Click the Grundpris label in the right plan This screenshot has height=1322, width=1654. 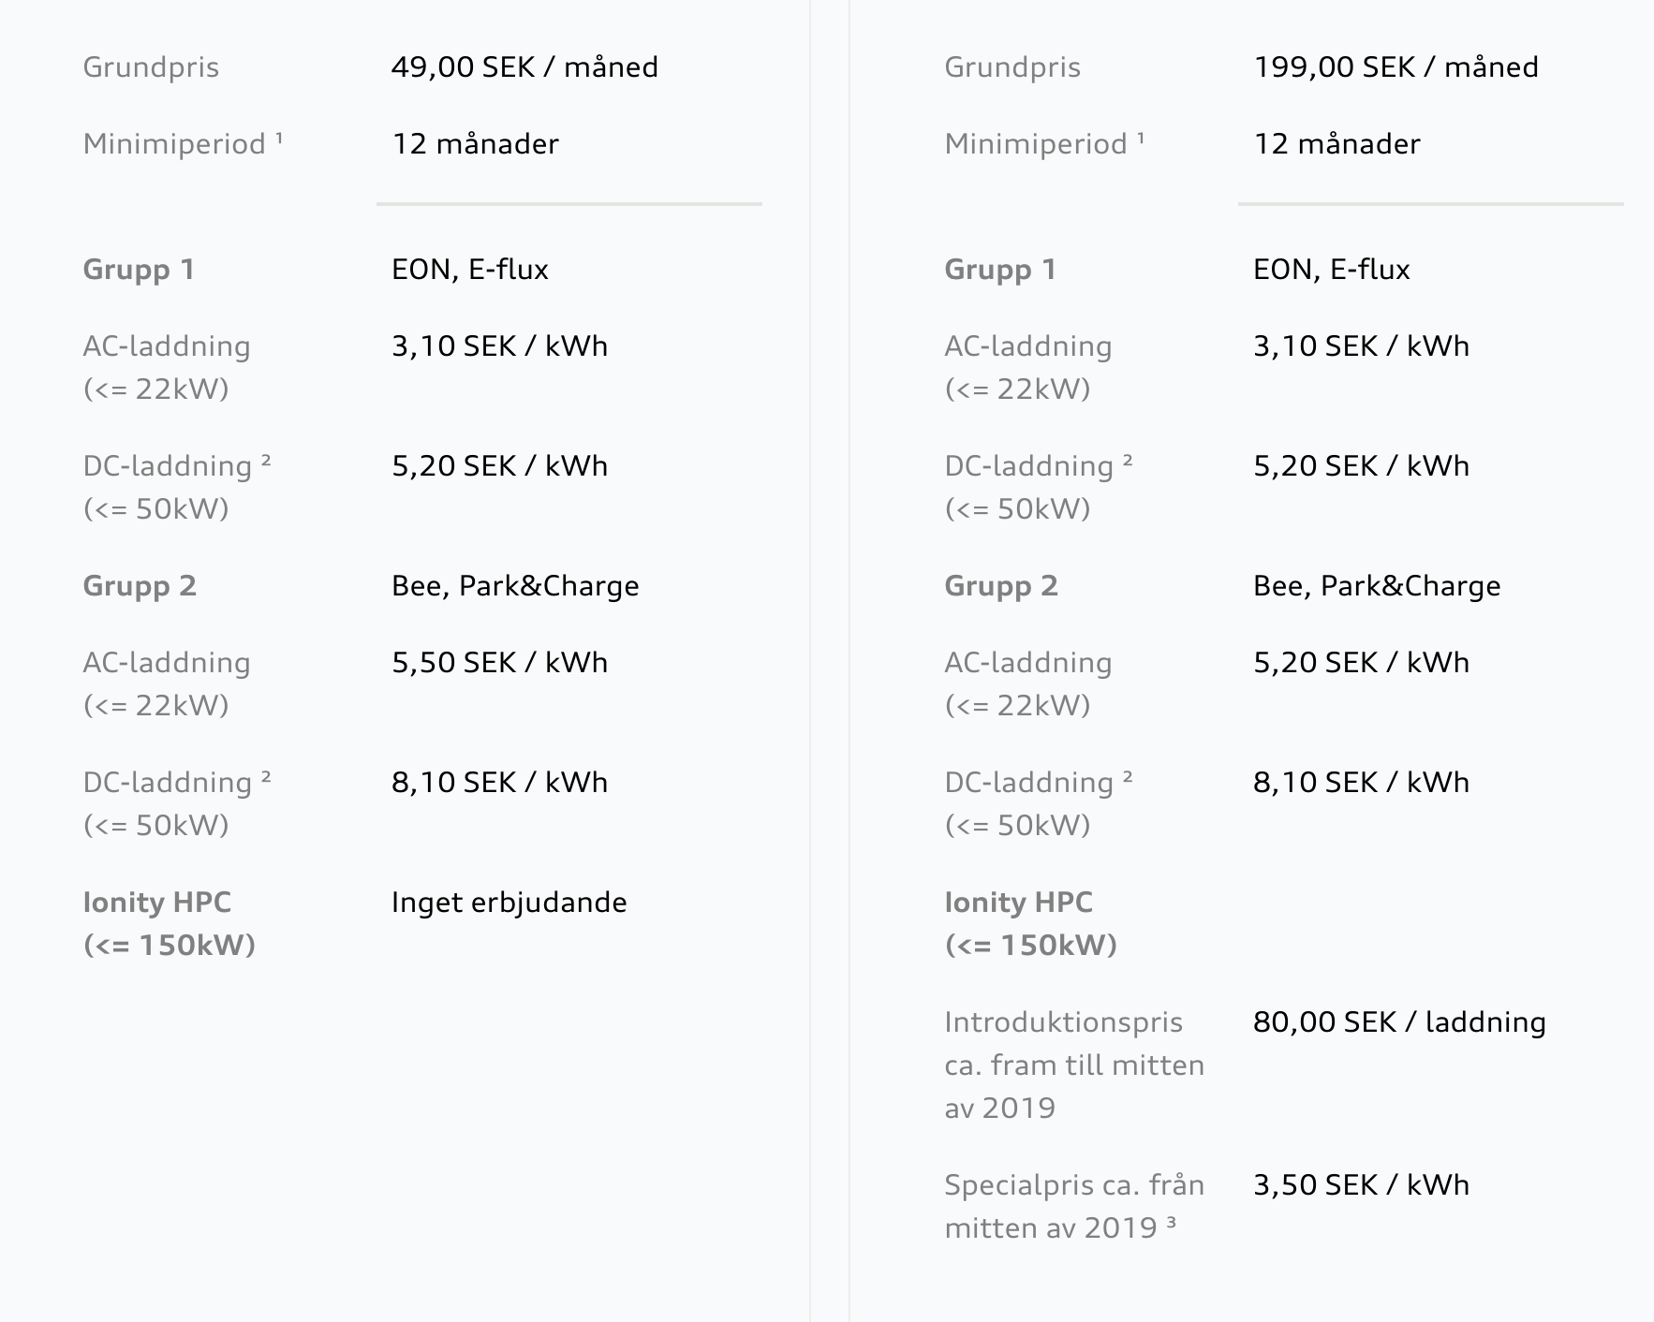click(1012, 67)
